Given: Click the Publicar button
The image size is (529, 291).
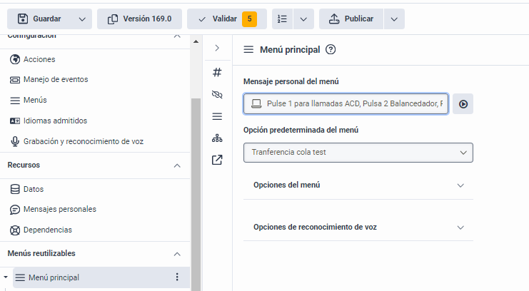Looking at the screenshot, I should [x=351, y=19].
